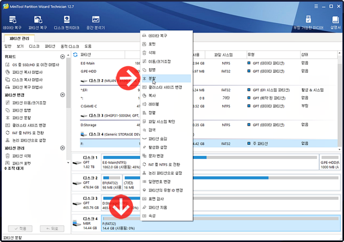Choose 삭제 in the context menu

click(166, 53)
